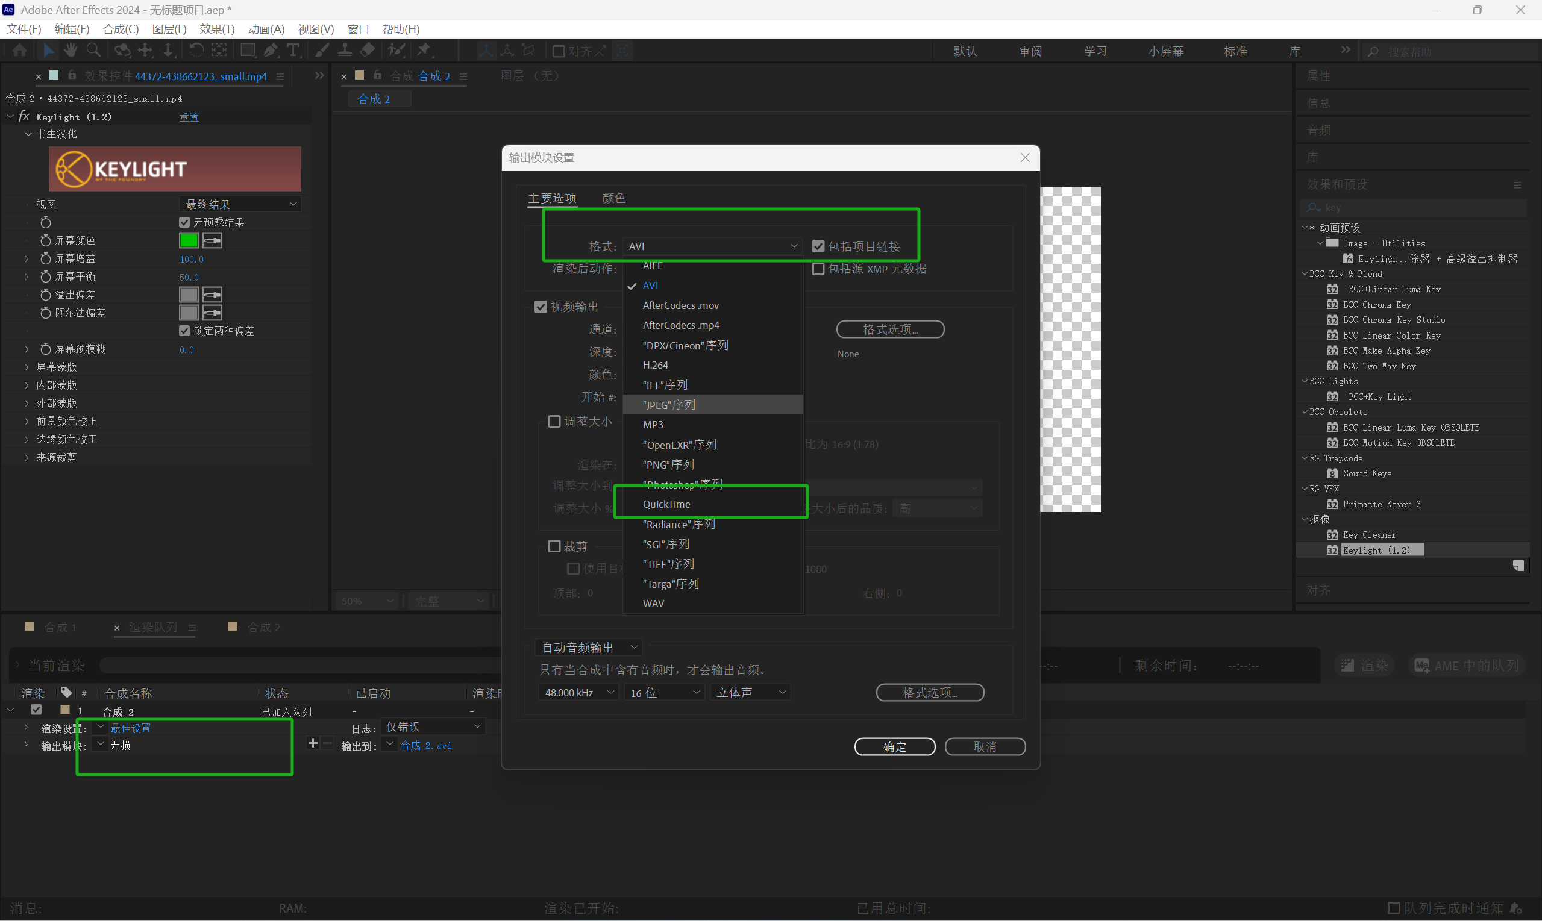
Task: Expand the 屏幕蒙版 property group
Action: pyautogui.click(x=27, y=367)
